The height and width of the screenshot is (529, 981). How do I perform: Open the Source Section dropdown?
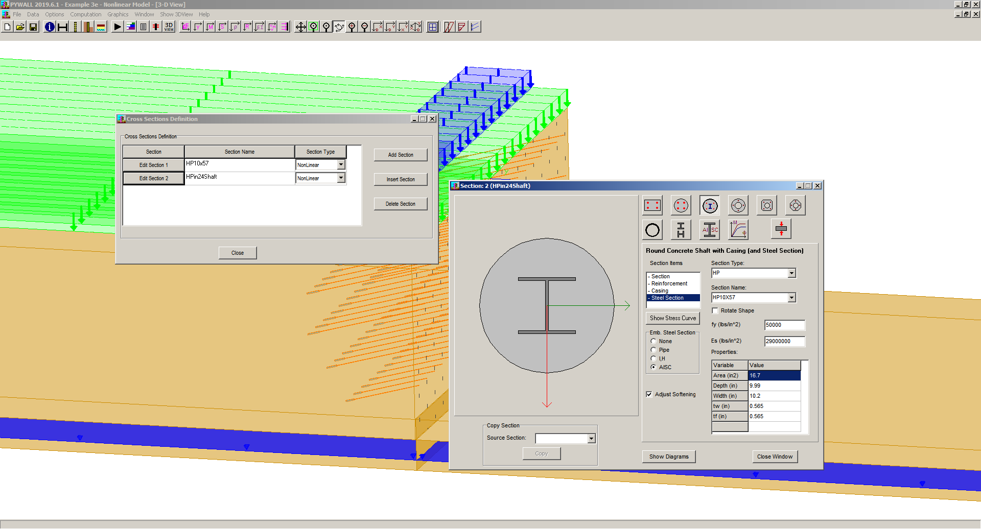(x=591, y=439)
